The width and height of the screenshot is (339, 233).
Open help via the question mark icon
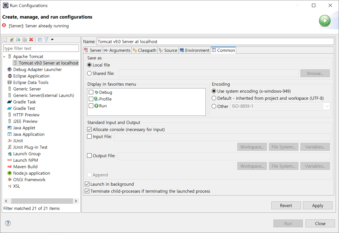point(8,223)
